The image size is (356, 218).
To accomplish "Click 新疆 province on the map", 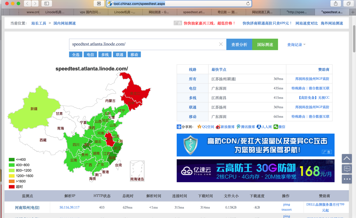I will 34,109.
